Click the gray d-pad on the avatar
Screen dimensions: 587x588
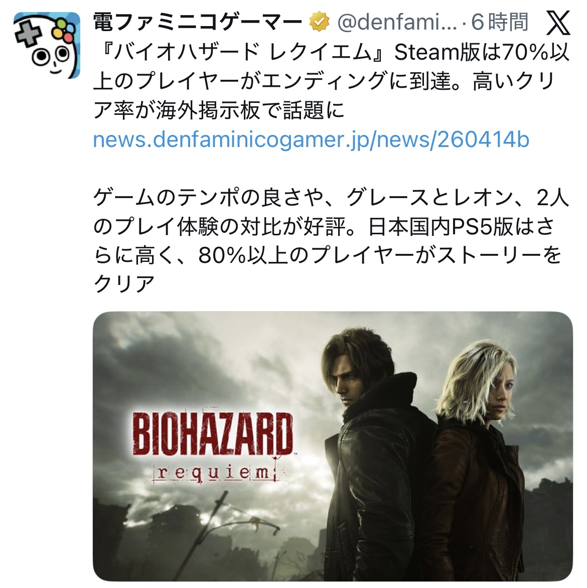(x=28, y=34)
